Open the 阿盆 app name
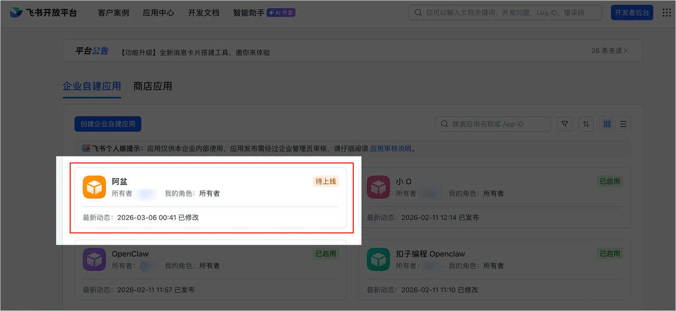This screenshot has height=311, width=676. pyautogui.click(x=119, y=181)
